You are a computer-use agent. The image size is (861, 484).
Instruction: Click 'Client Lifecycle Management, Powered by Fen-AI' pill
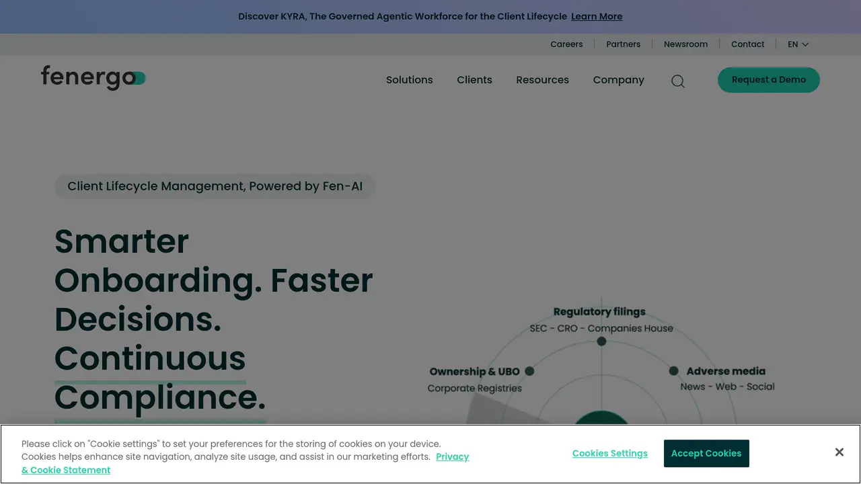(x=215, y=186)
